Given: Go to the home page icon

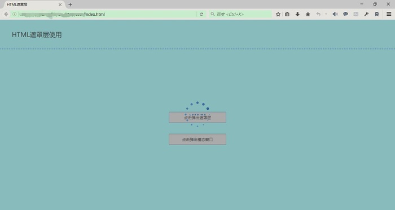Looking at the screenshot, I should (x=308, y=14).
